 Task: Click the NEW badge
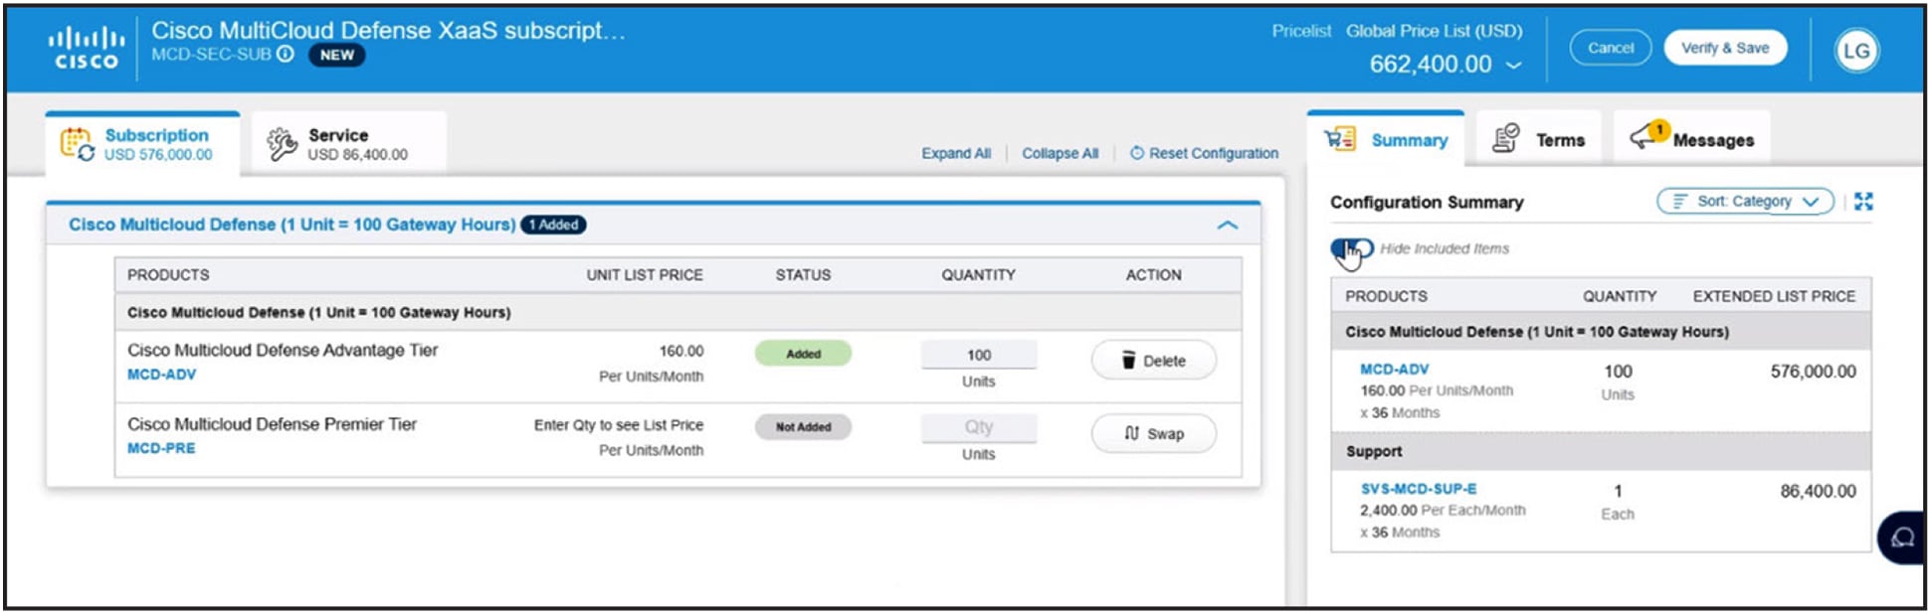[336, 55]
